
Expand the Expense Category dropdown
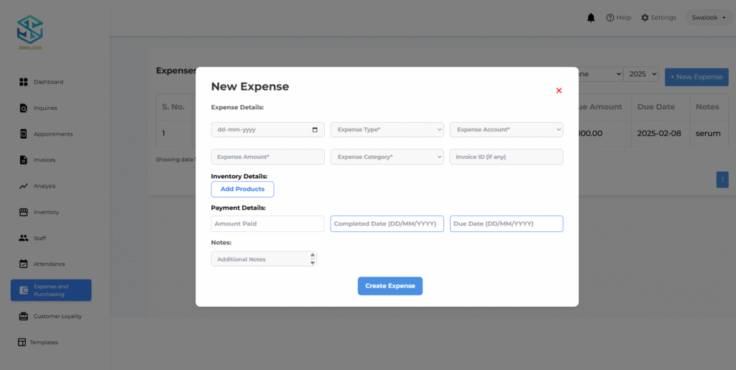pyautogui.click(x=387, y=157)
